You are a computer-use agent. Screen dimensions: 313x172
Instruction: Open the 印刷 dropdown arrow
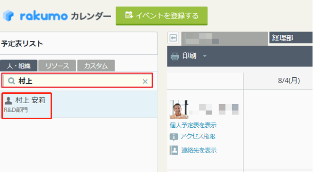pyautogui.click(x=205, y=56)
